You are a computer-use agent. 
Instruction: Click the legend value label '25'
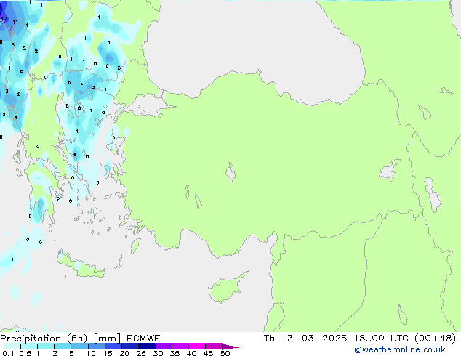141,353
